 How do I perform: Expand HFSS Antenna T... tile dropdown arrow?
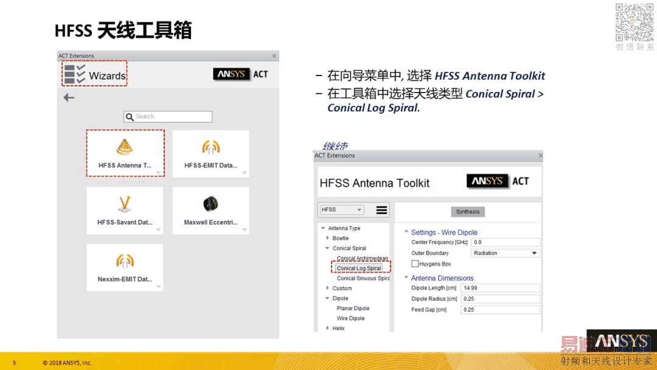[158, 173]
